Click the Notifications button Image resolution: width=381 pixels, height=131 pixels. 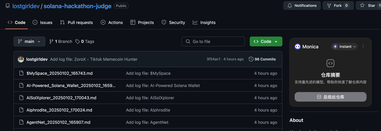pyautogui.click(x=302, y=5)
